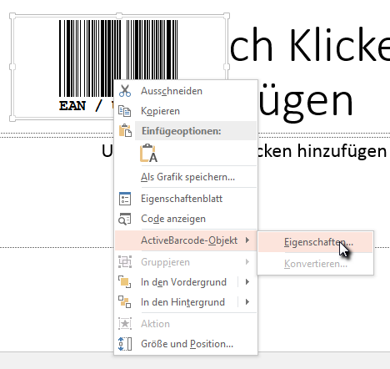Click the Einfügeoptionen: header
Image resolution: width=390 pixels, height=369 pixels.
click(x=196, y=131)
